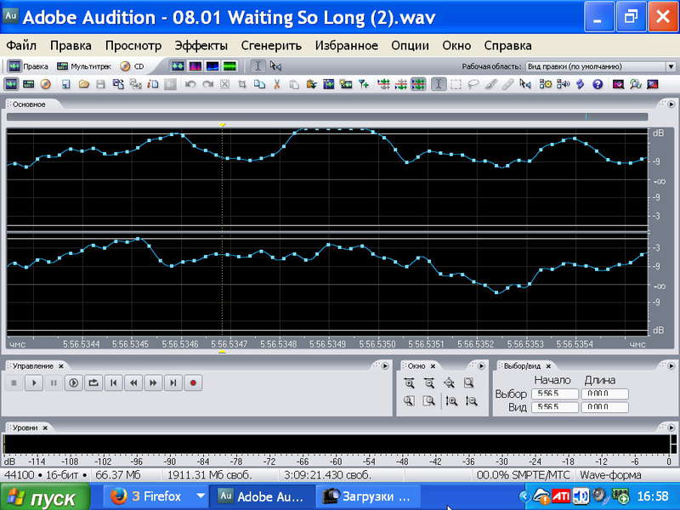Click the scissors cut icon
The height and width of the screenshot is (510, 680).
[276, 84]
